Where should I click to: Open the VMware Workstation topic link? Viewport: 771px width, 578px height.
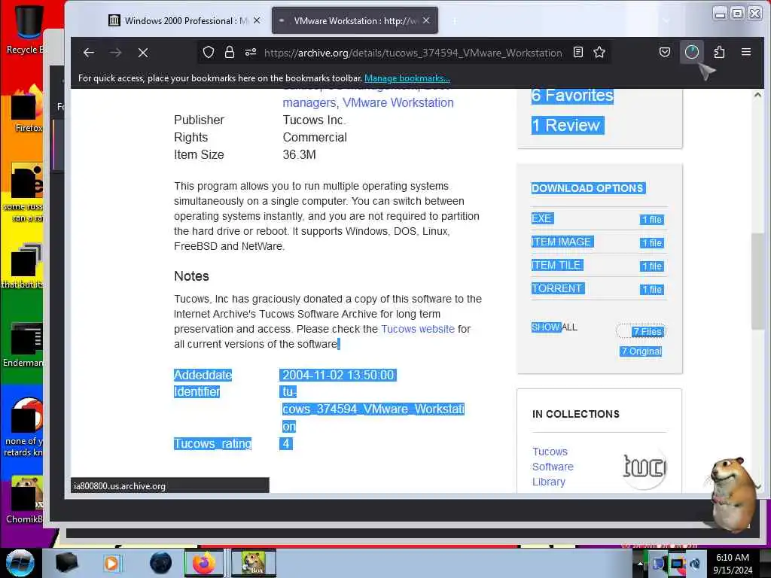[x=398, y=102]
